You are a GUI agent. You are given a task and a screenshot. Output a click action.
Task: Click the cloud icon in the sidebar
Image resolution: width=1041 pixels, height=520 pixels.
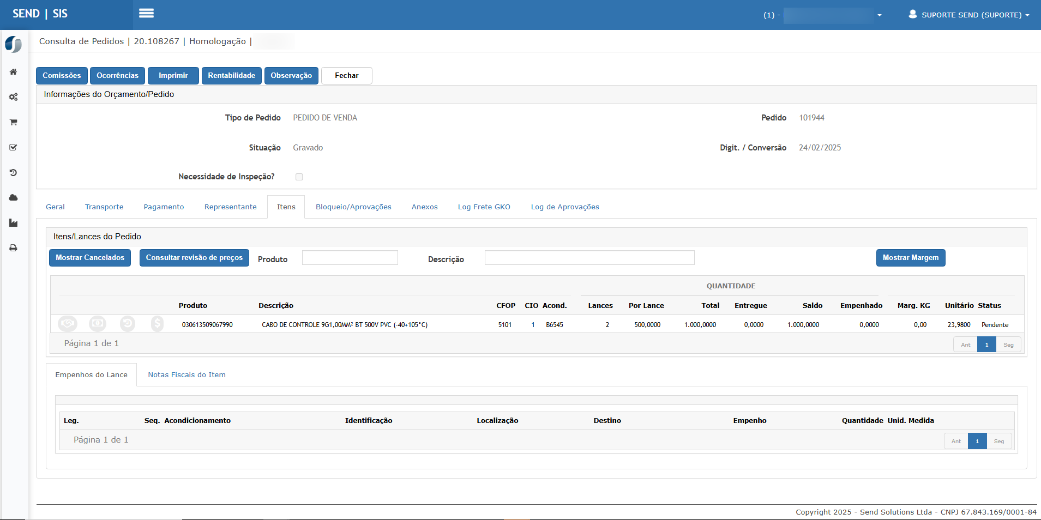(14, 197)
